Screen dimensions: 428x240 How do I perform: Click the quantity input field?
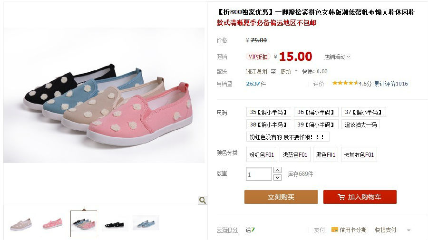(259, 174)
